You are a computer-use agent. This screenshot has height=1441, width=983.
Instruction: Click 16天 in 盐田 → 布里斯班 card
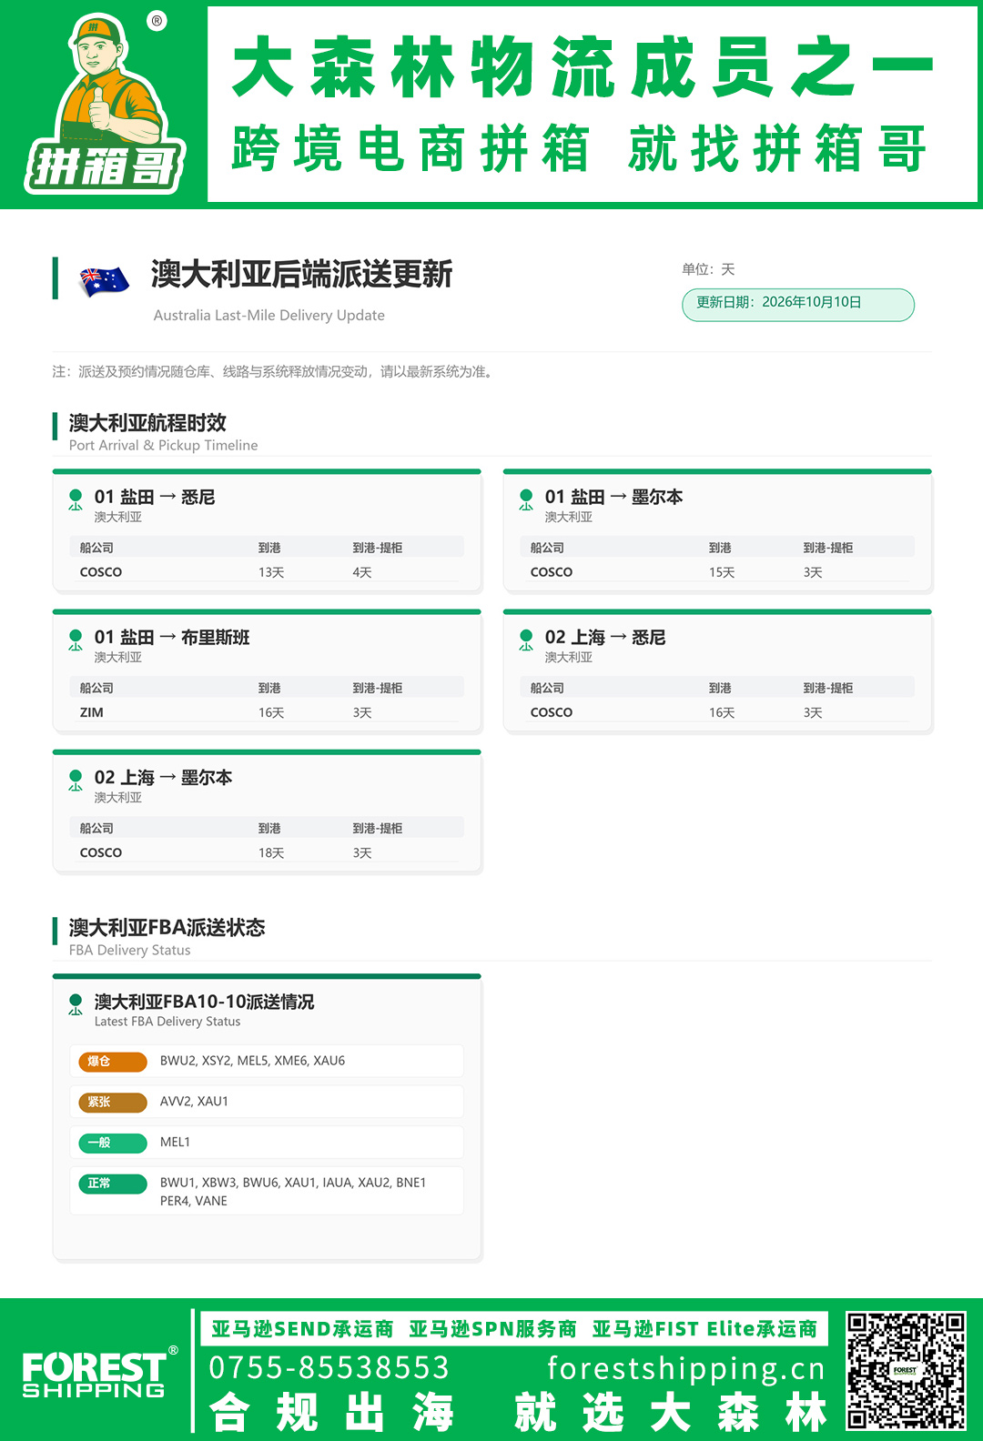271,712
